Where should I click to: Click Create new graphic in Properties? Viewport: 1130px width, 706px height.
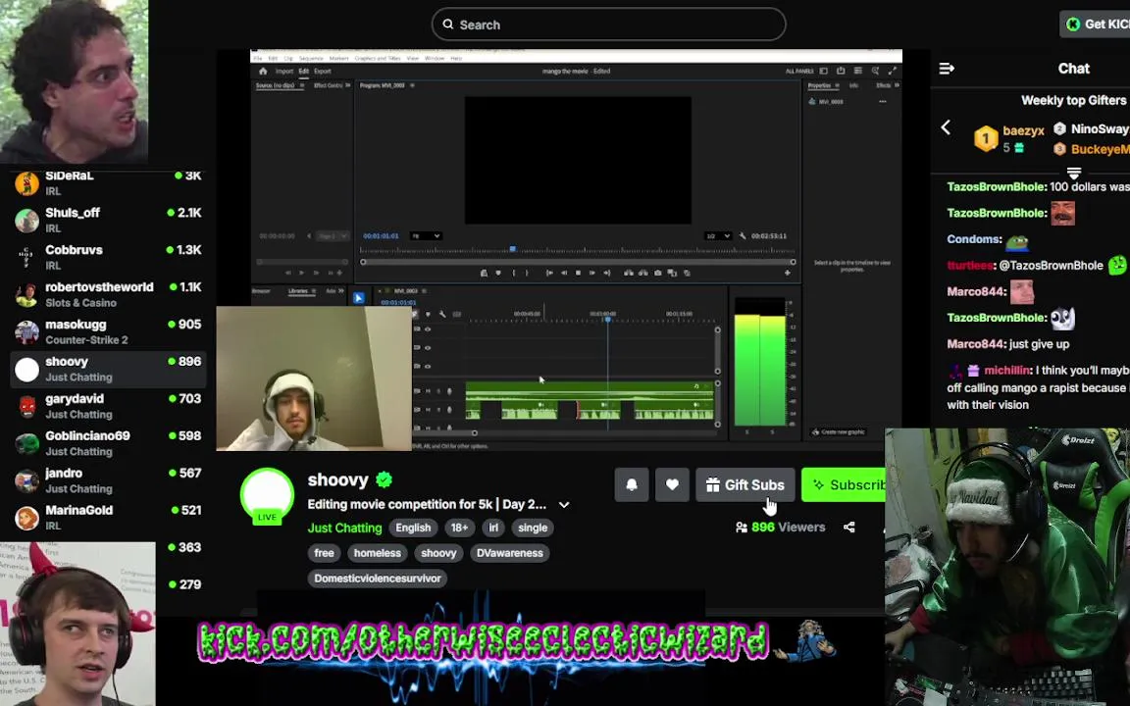(x=839, y=432)
